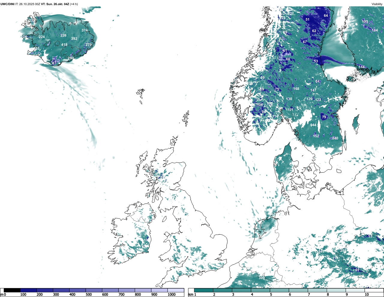
Task: Click the 374 value over Iceland
Action: 85,30
